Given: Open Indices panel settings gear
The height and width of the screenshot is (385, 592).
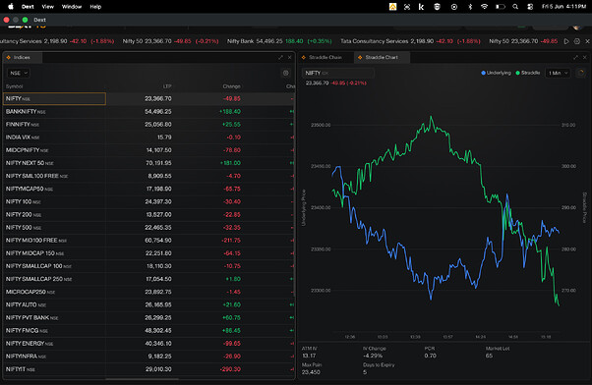Looking at the screenshot, I should click(286, 73).
